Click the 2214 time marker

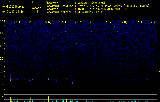pyautogui.click(x=63, y=22)
